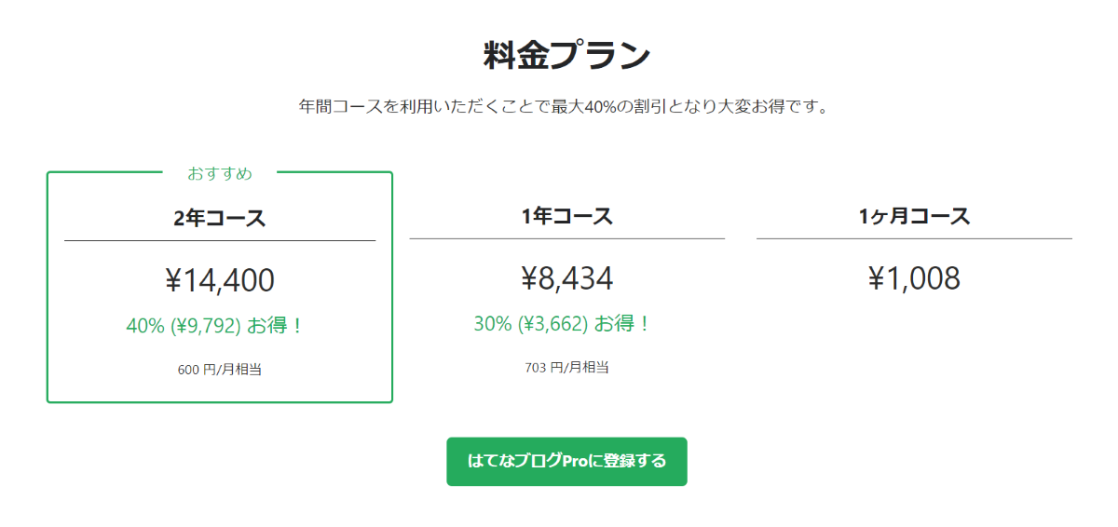Viewport: 1118px width, 527px height.
Task: Click the 30% (¥3,662) お得！ savings text
Action: [x=562, y=324]
